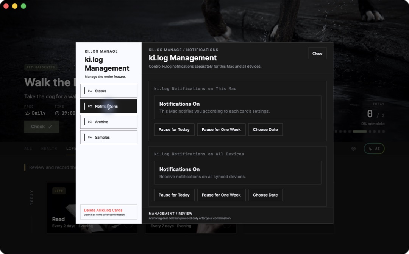Switch to the ALL tab behind the dialog
This screenshot has width=409, height=254.
point(28,149)
